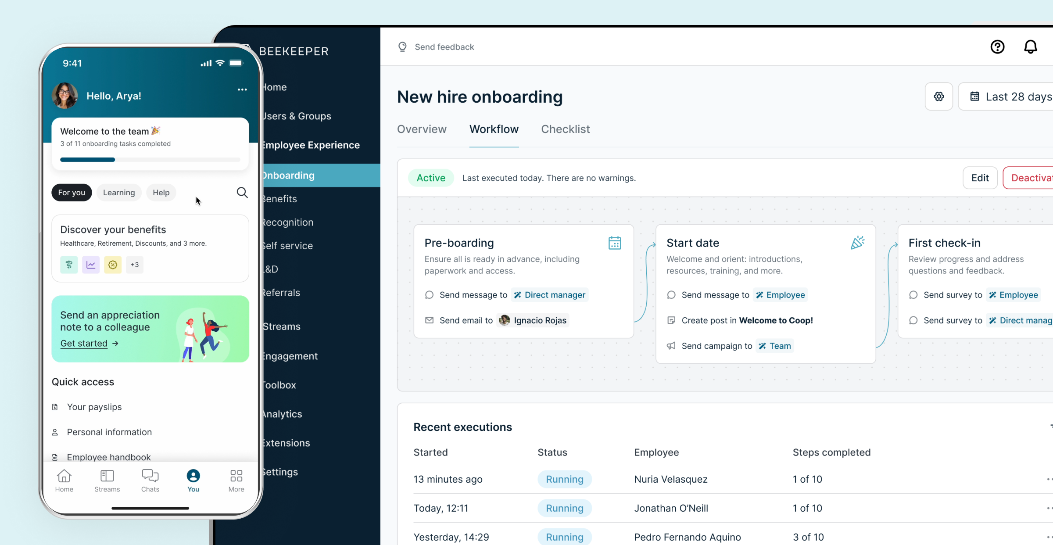
Task: Click the notifications bell icon
Action: click(1030, 47)
